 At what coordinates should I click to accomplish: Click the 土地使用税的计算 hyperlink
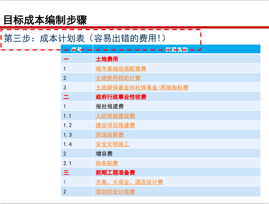[118, 78]
